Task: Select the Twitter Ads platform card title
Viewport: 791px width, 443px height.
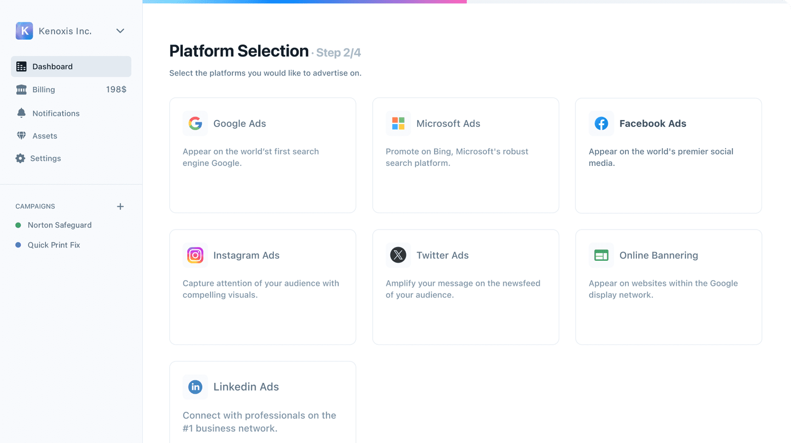Action: (x=442, y=255)
